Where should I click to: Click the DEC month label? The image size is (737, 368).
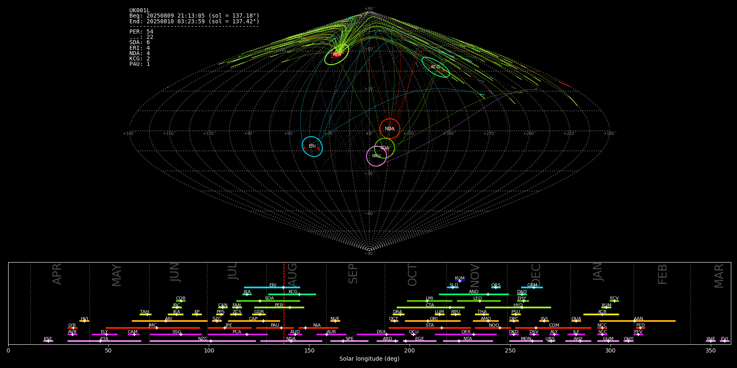tap(536, 275)
